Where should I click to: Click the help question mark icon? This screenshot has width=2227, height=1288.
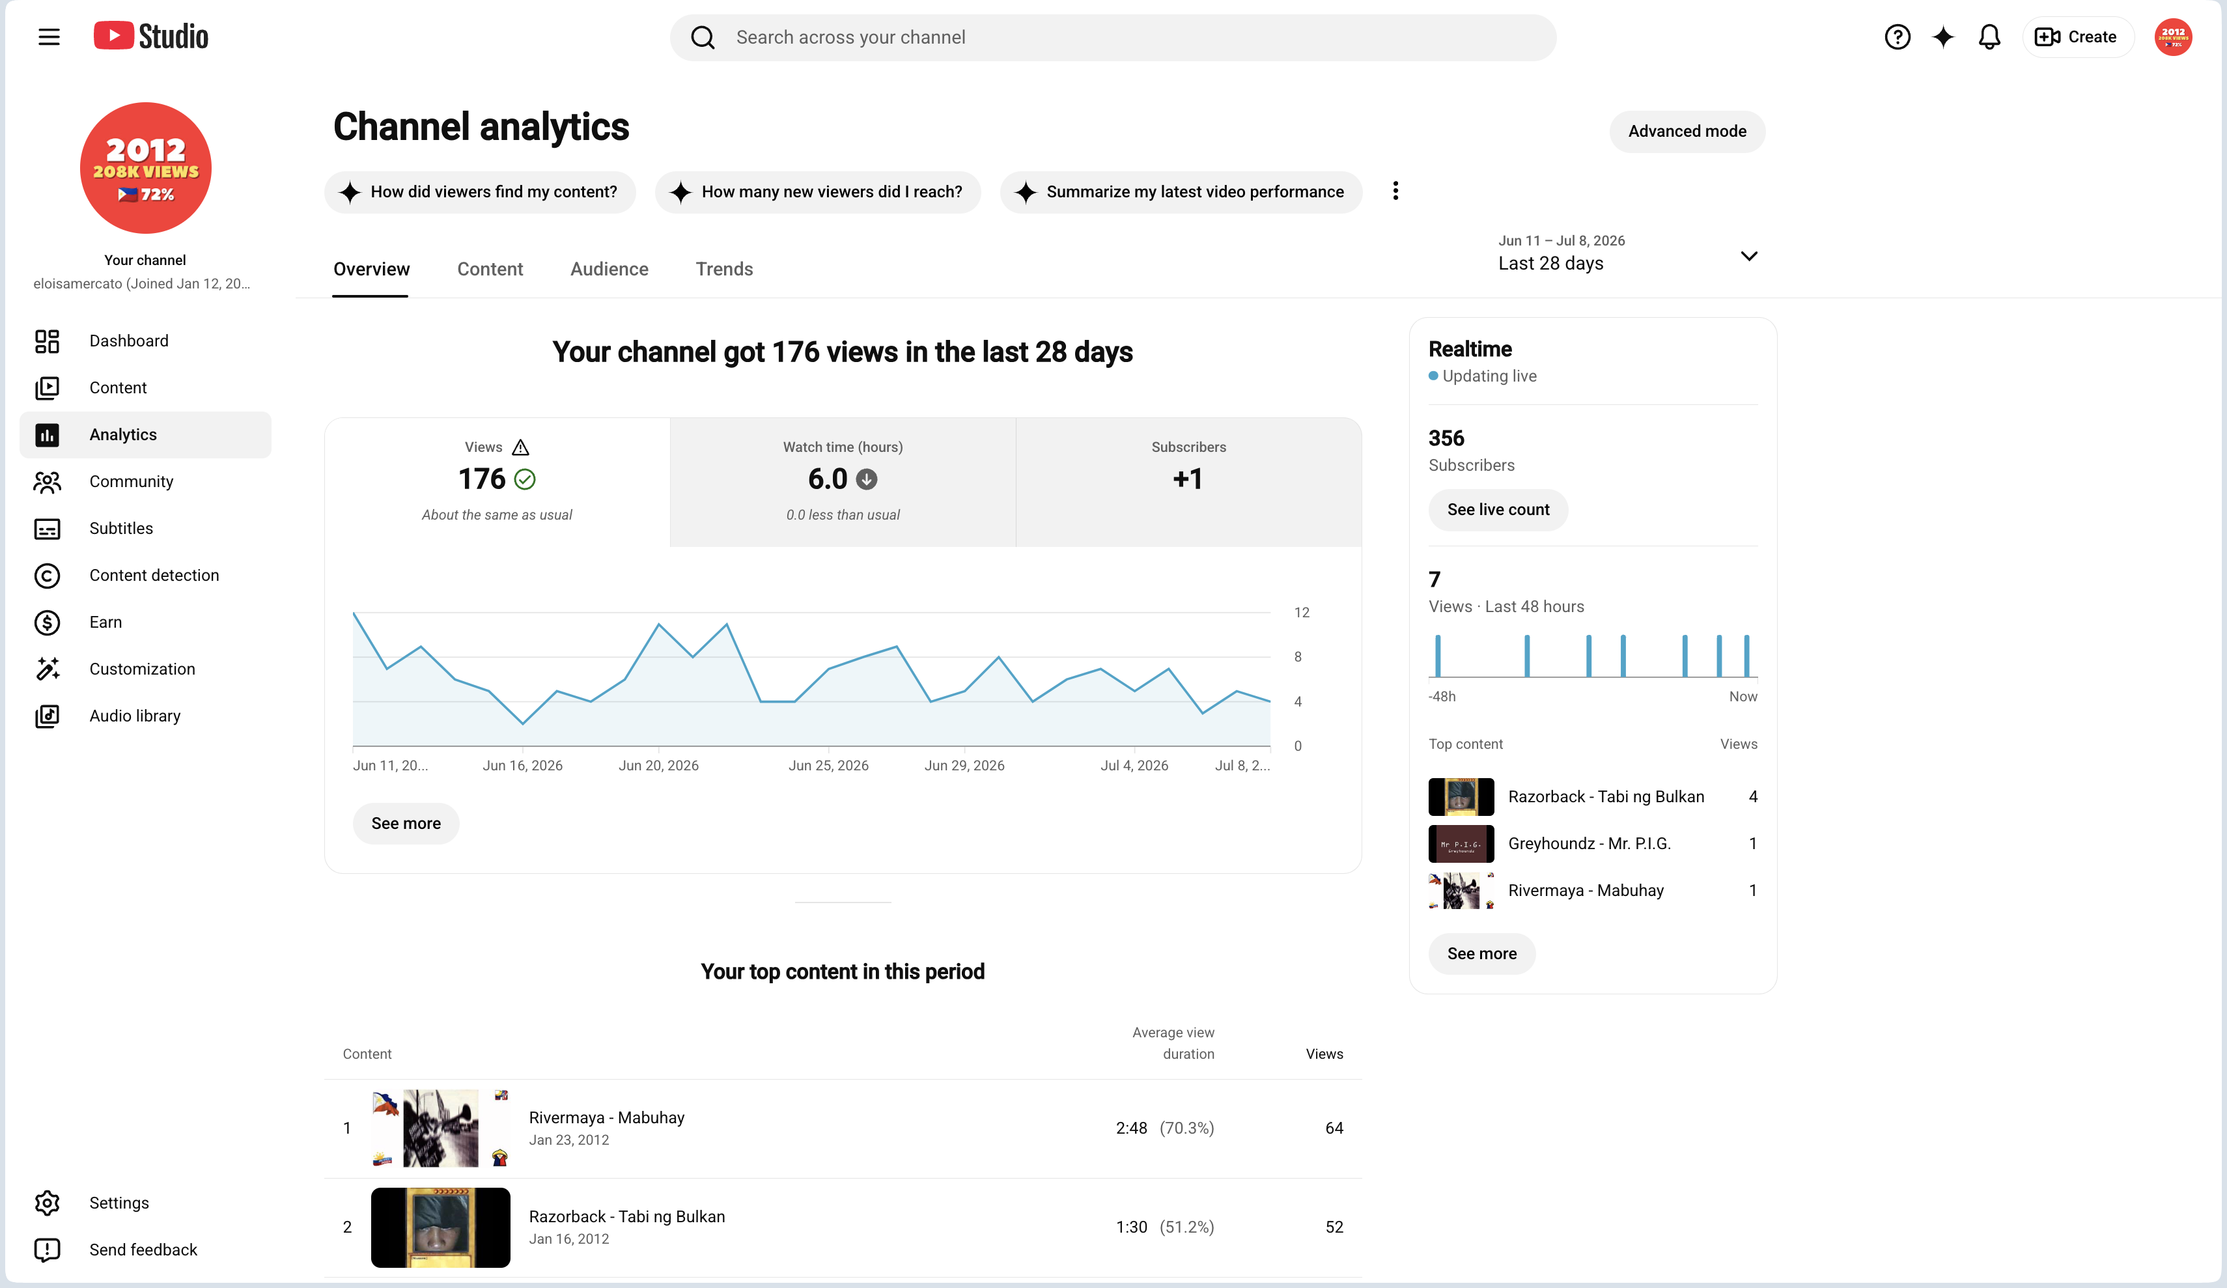tap(1896, 37)
